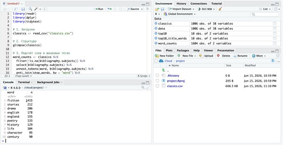
Task: Focus the Environment search field
Action: (265, 14)
